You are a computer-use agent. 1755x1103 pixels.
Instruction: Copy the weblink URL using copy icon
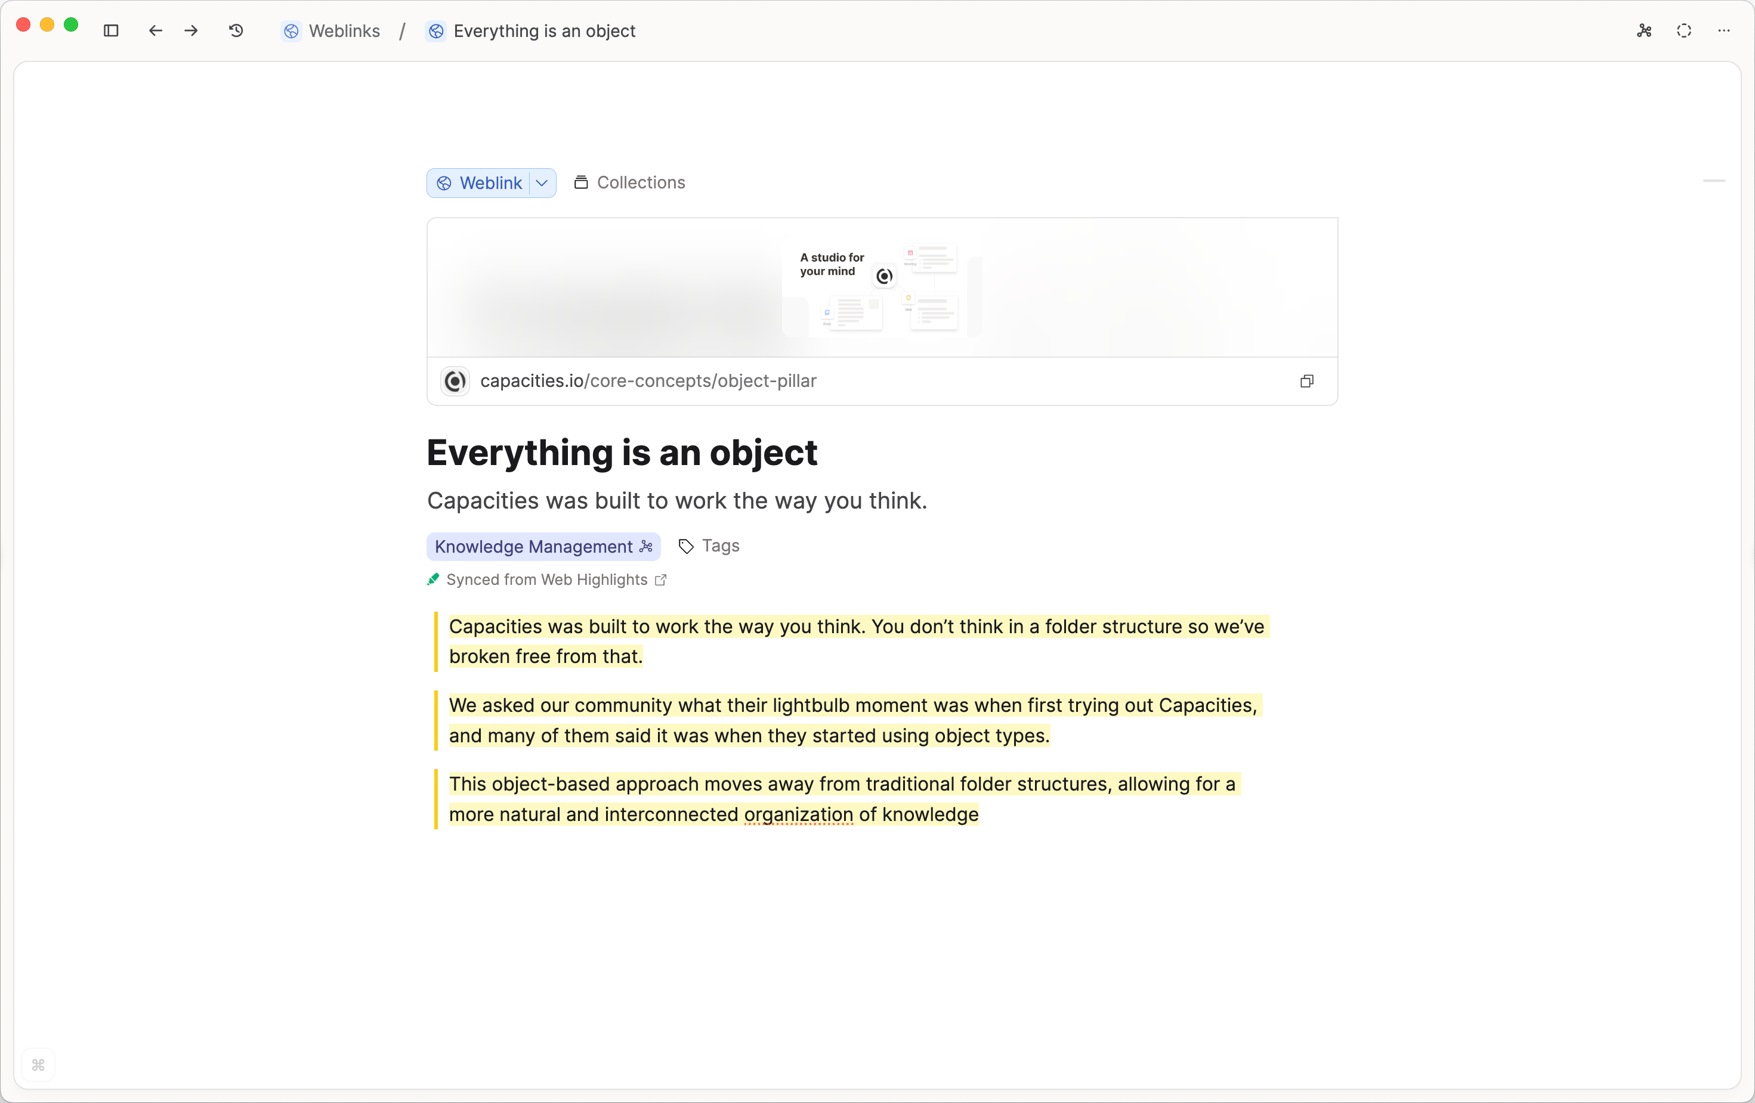point(1307,380)
